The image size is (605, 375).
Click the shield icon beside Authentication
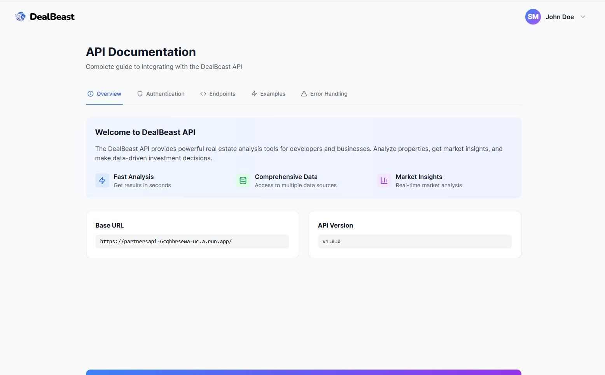(140, 94)
